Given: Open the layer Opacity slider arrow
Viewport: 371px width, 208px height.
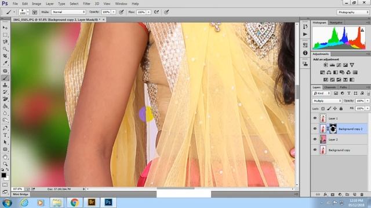Looking at the screenshot, I should click(368, 101).
